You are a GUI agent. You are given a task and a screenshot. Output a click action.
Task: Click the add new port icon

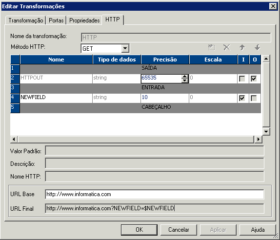pos(212,47)
